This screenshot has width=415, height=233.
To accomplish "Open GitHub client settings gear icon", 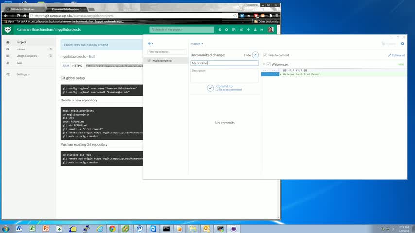I will click(402, 44).
